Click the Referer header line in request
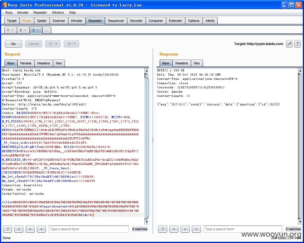This screenshot has height=243, width=304. [x=44, y=104]
